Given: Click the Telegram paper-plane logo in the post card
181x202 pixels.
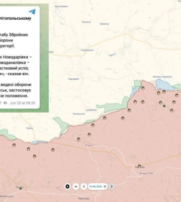Looking at the screenshot, I should pyautogui.click(x=32, y=12).
